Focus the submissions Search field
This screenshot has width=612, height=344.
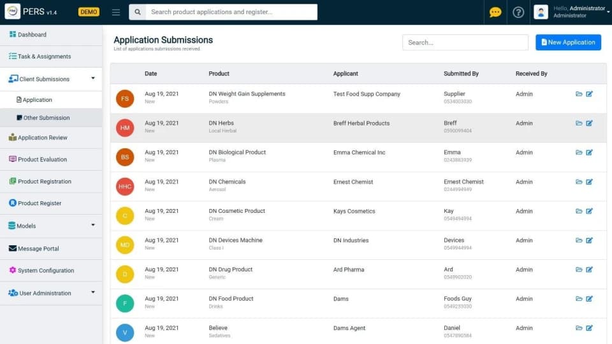click(465, 43)
